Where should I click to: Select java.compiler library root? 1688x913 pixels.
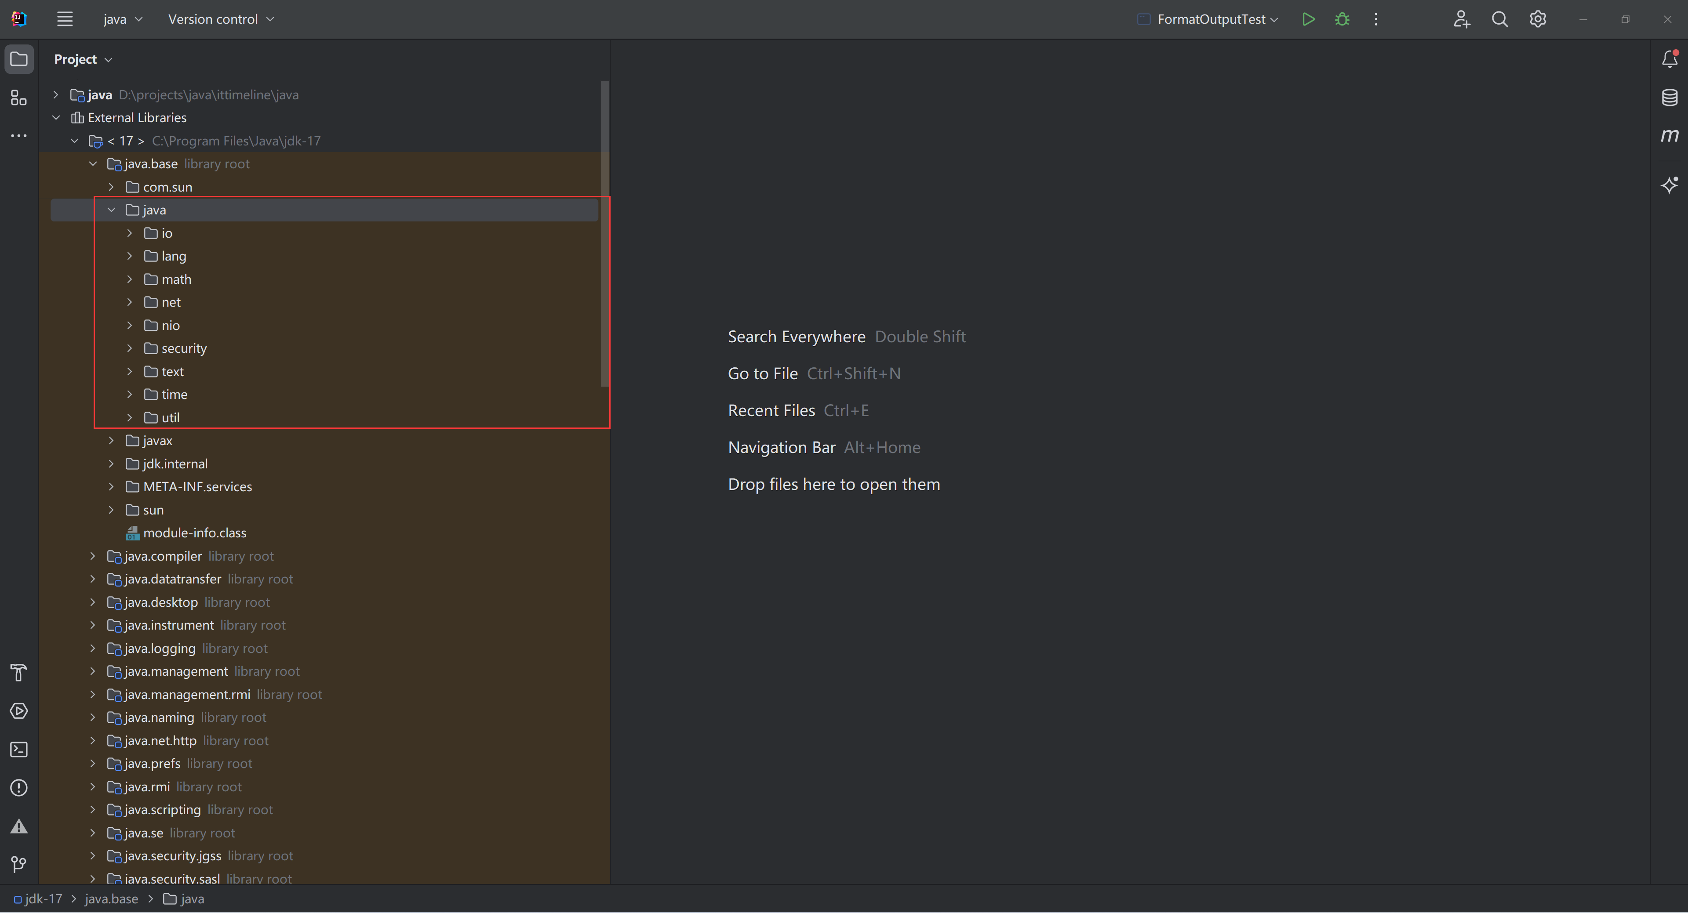(190, 556)
